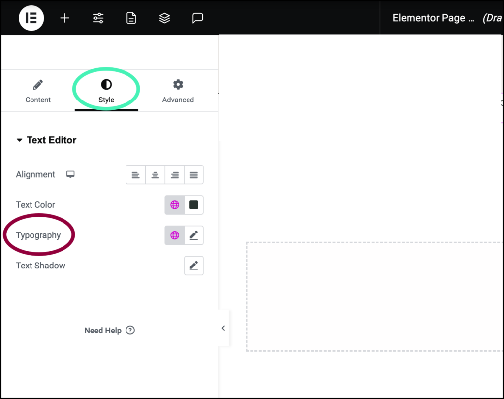The image size is (504, 399).
Task: Open the Text Shadow editor pencil icon
Action: tap(193, 266)
